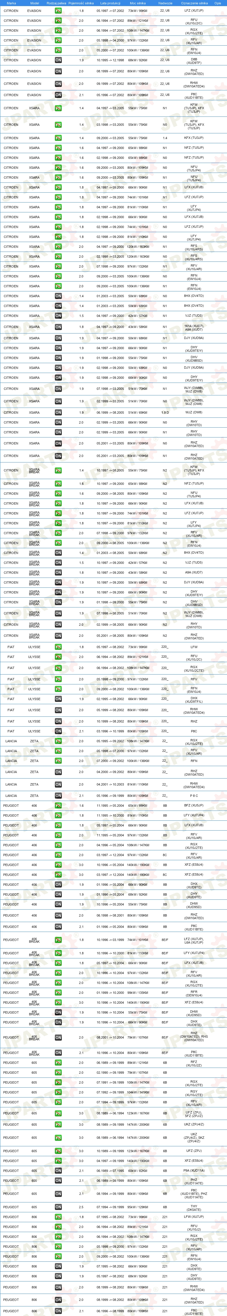Select engine code BFZ (XU5JP)

coord(194,806)
